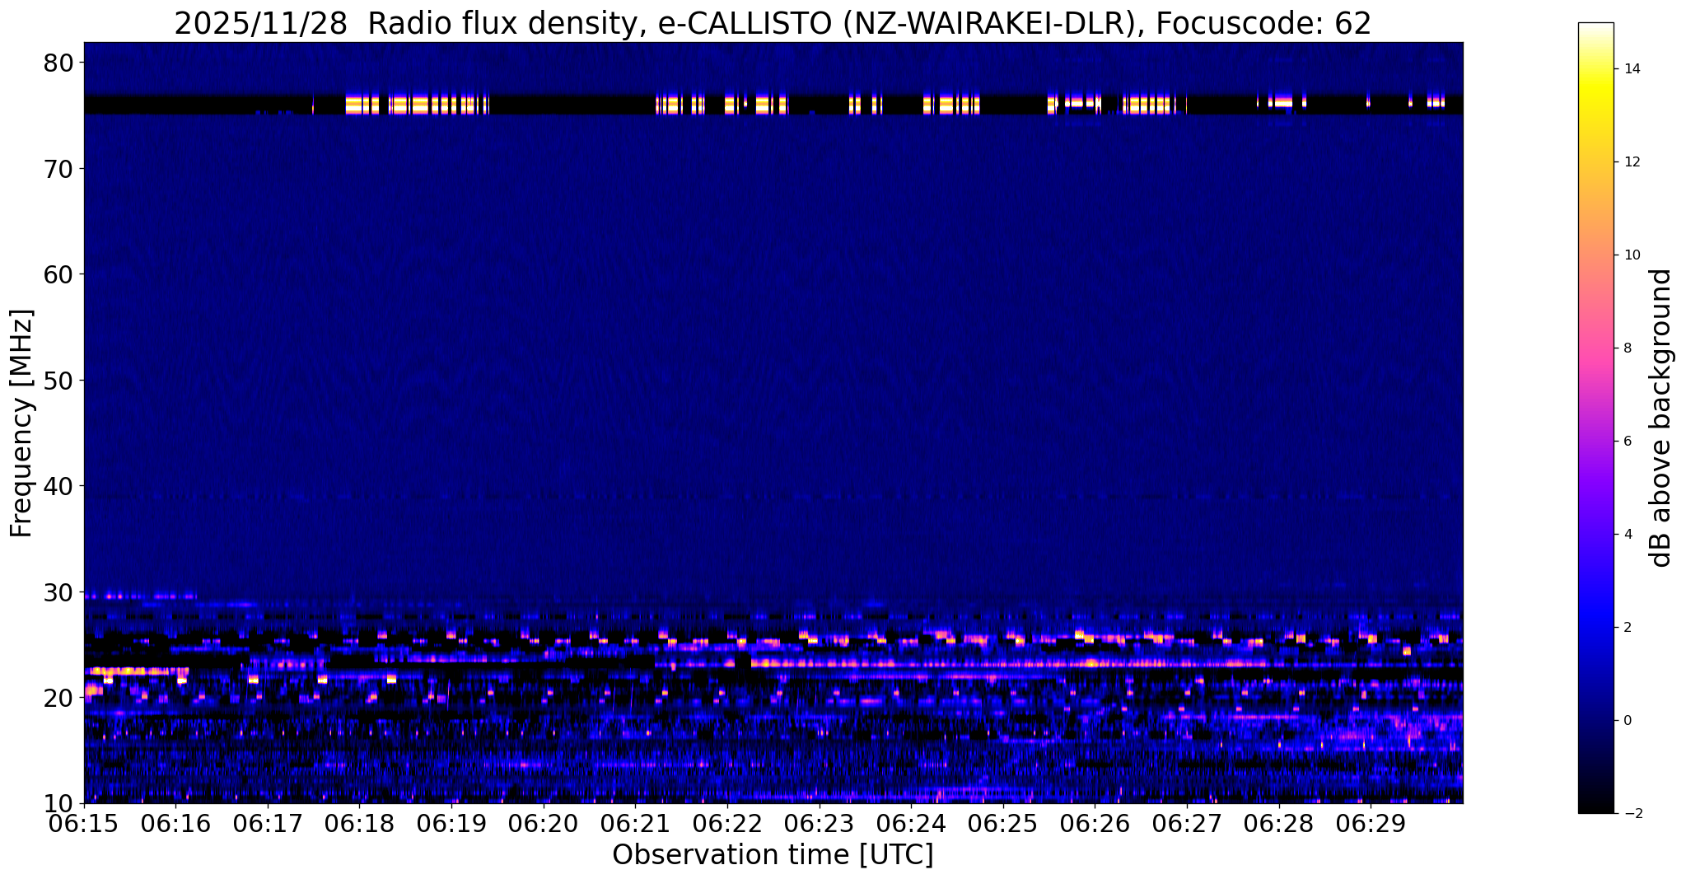Click the 06:18 time tick label
Viewport: 1686px width, 879px height.
coord(360,823)
